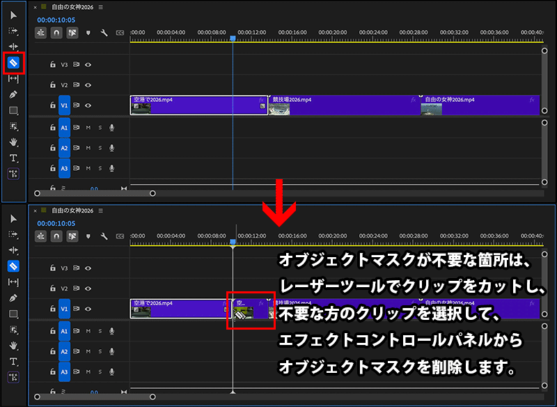Select the Slip tool in lower toolbar
557x407 pixels.
point(13,282)
